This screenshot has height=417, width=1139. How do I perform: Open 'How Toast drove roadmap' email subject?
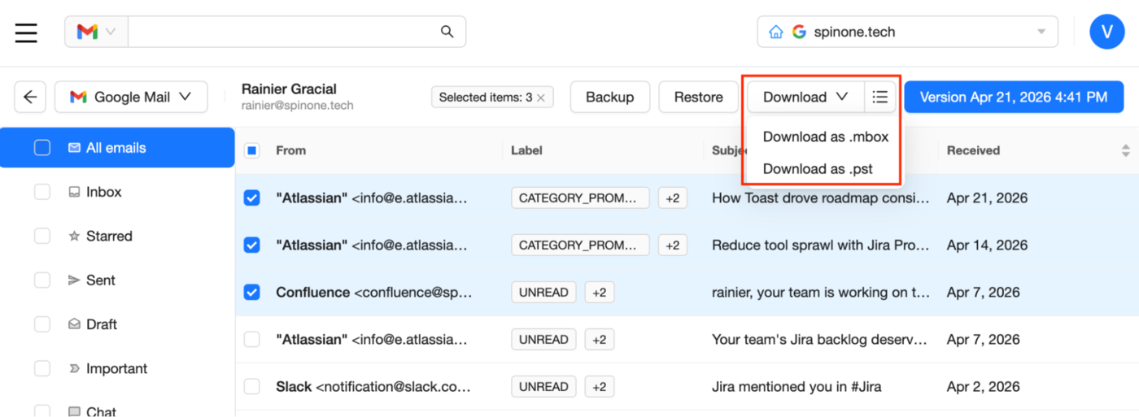(820, 198)
